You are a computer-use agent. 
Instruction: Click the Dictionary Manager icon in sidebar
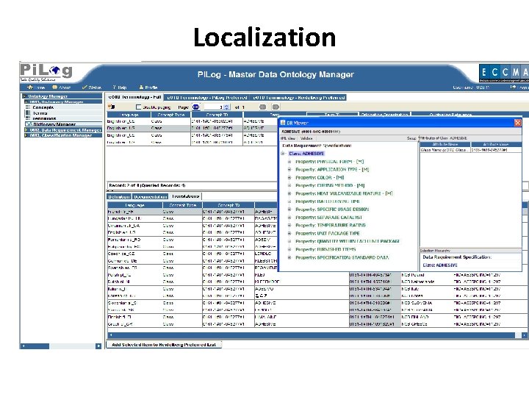pos(29,124)
